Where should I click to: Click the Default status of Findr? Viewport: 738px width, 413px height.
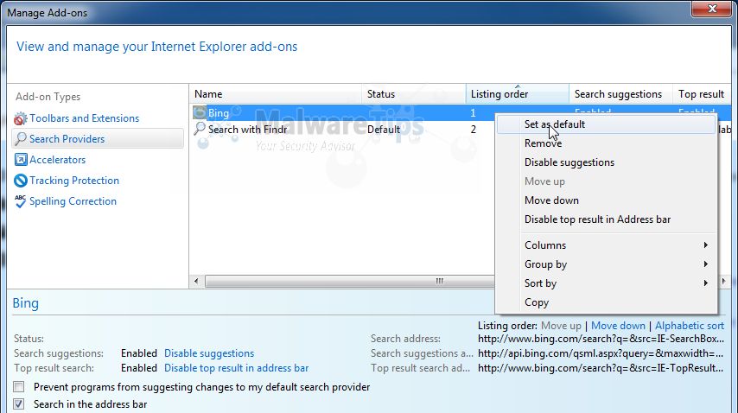384,130
